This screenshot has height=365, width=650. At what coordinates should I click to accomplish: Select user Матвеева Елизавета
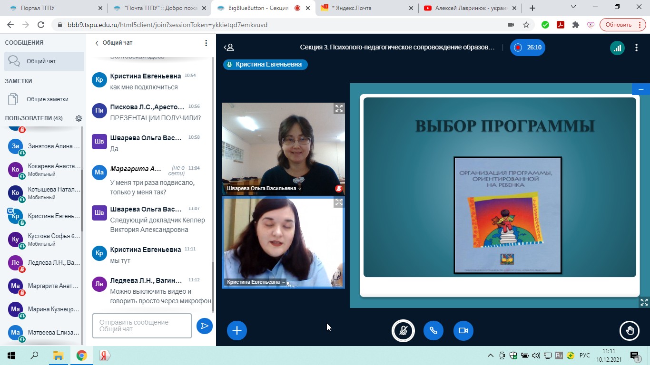click(x=44, y=333)
